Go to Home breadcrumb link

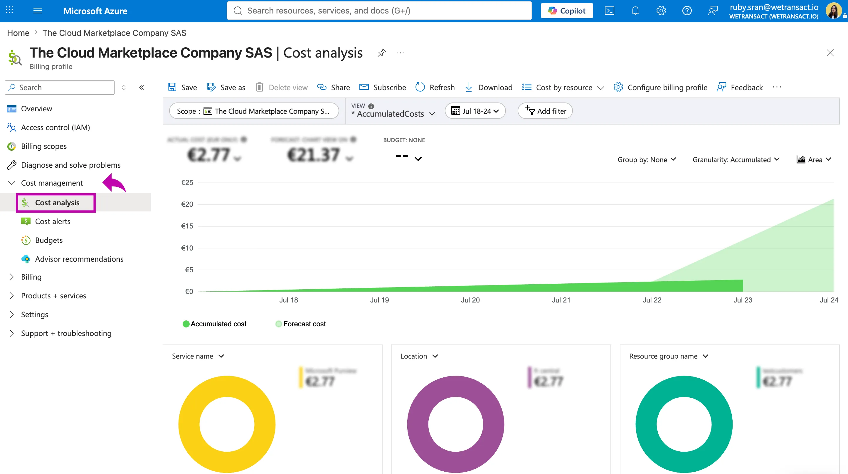(18, 33)
